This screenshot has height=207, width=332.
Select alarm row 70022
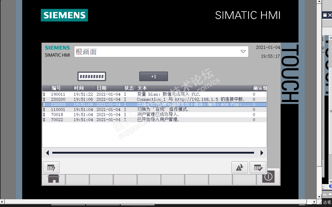(x=154, y=120)
